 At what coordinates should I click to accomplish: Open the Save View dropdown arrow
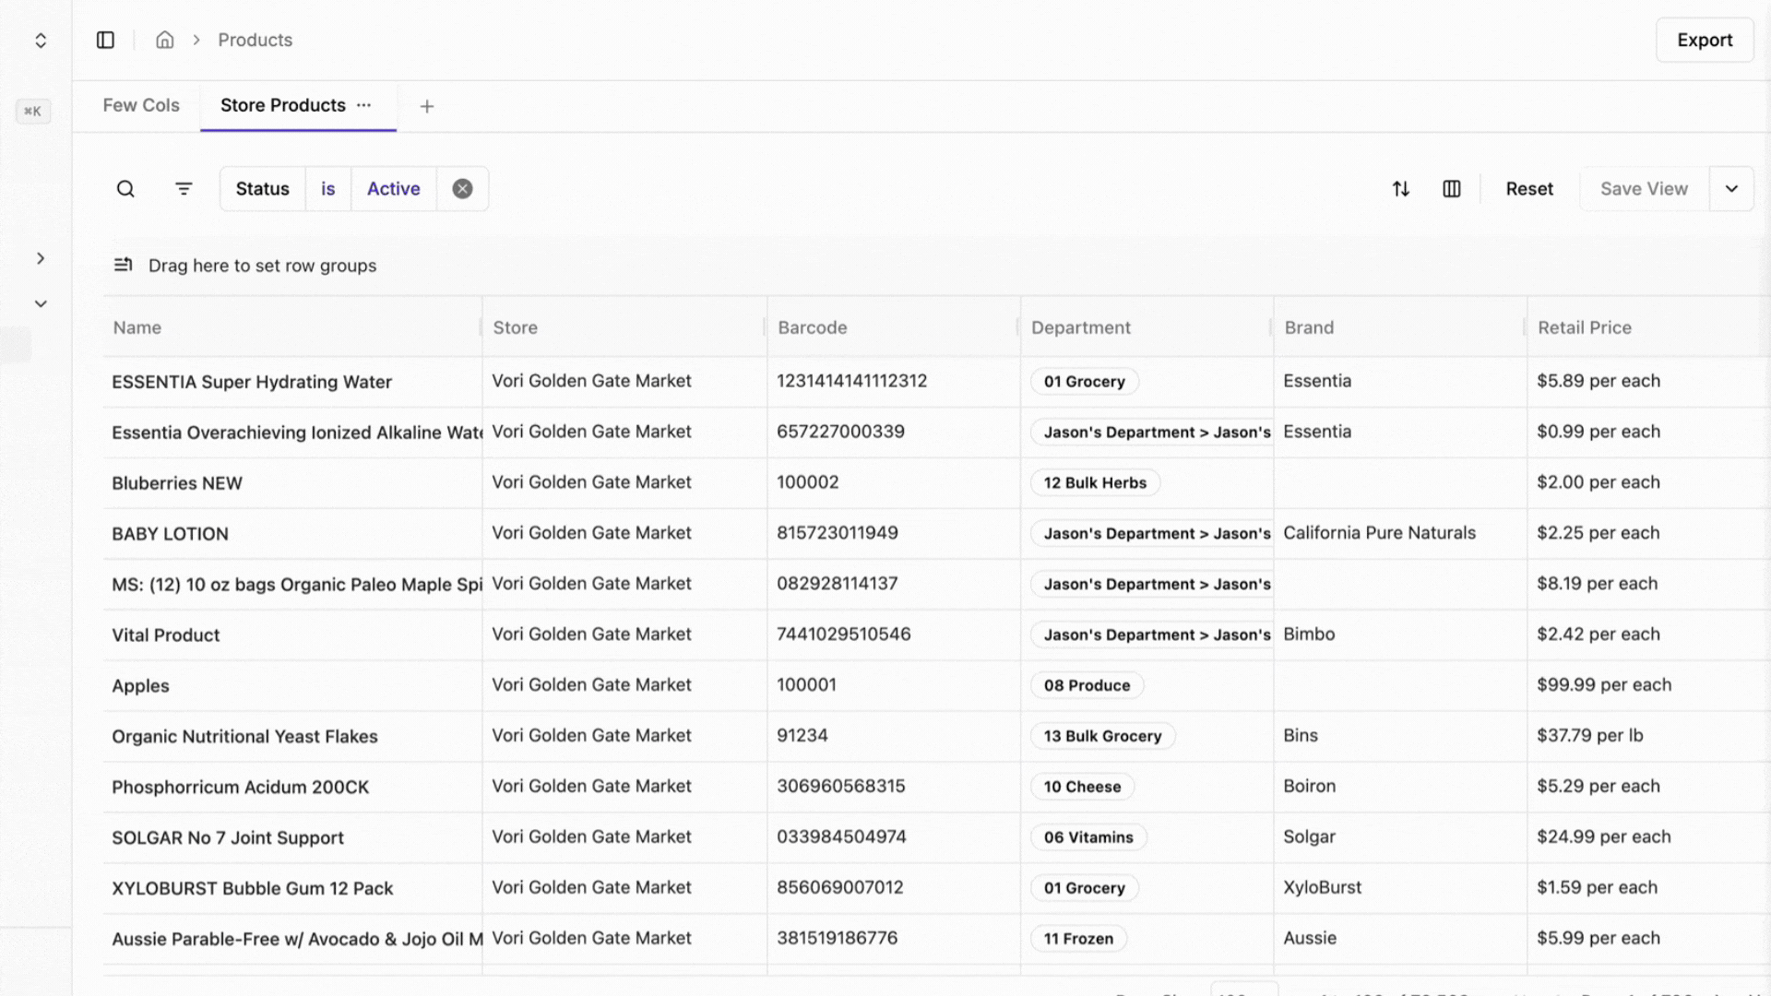[1731, 189]
